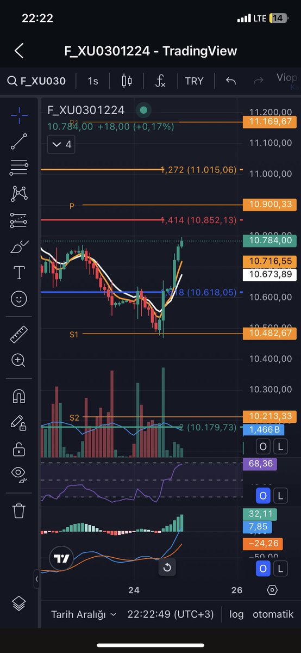Select the trend line drawing tool
The height and width of the screenshot is (653, 301).
[19, 141]
